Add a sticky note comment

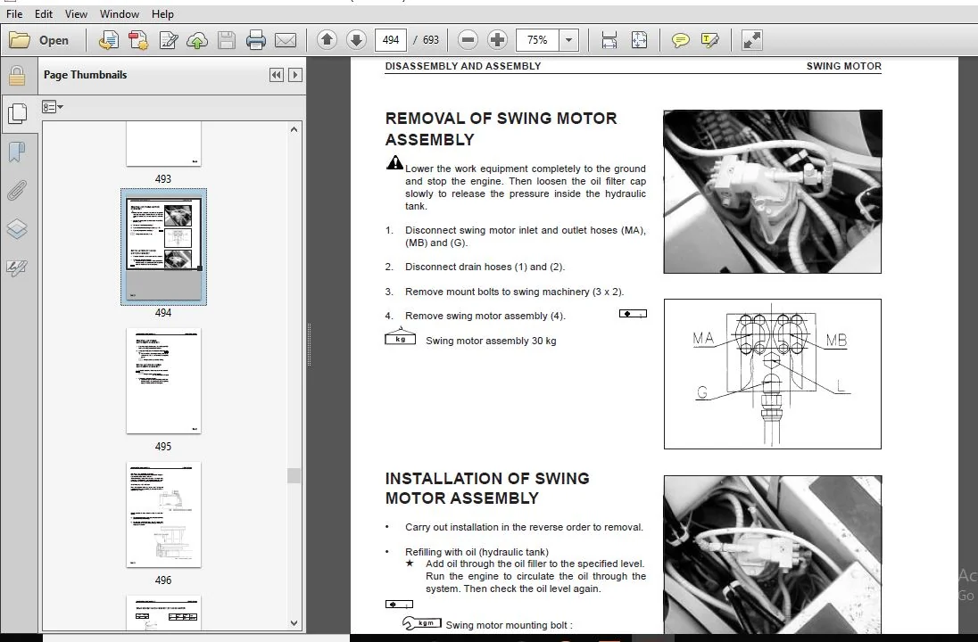click(681, 40)
